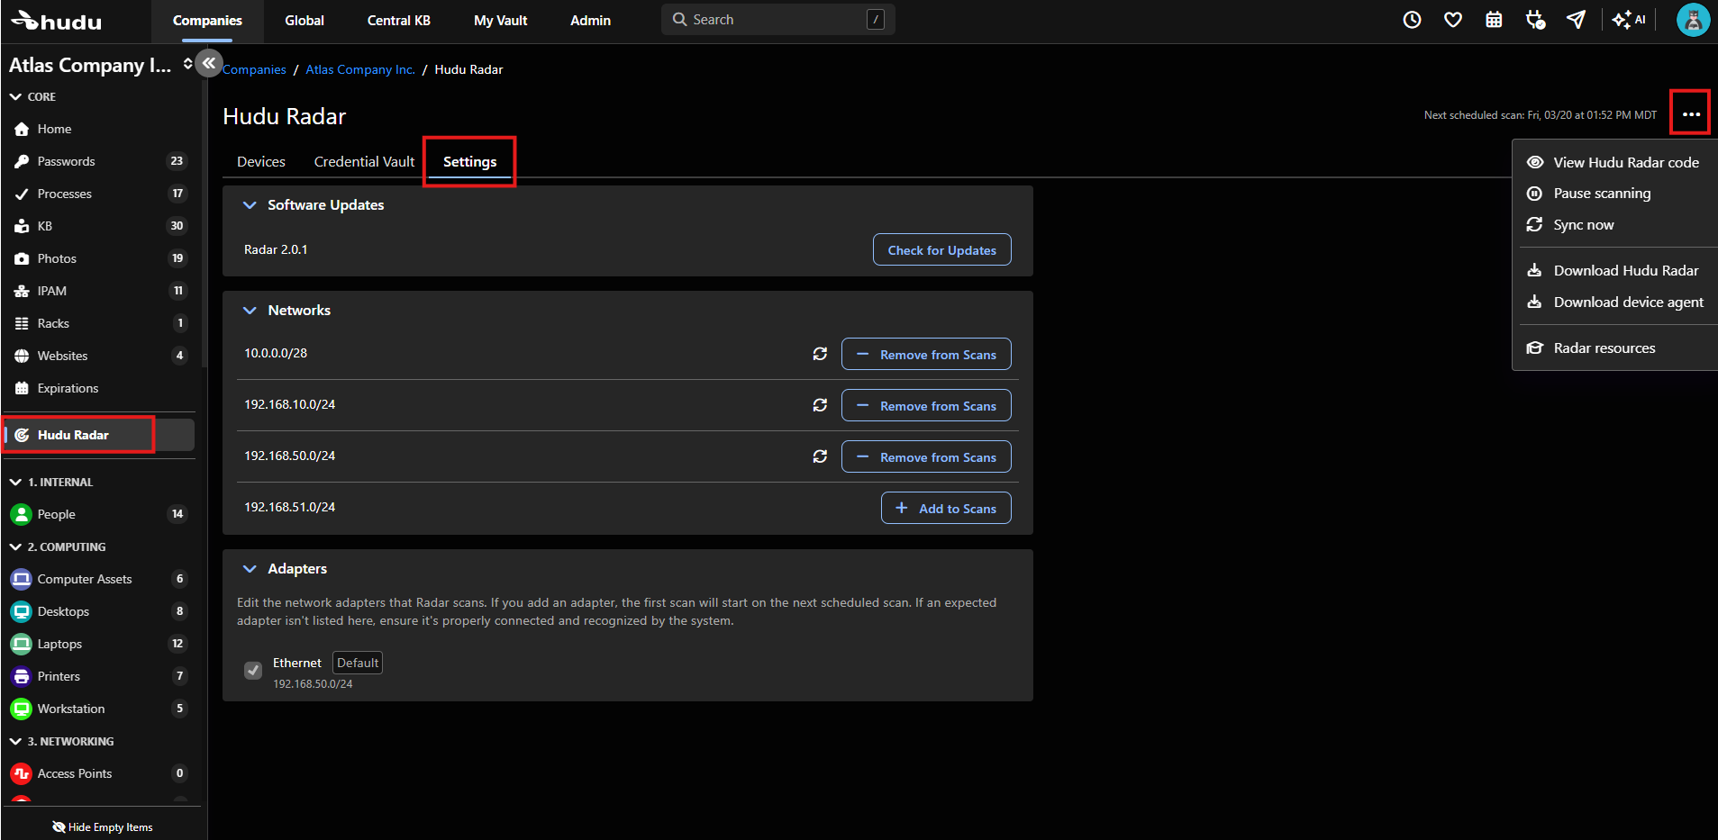Select Hudu Radar in the sidebar
This screenshot has width=1718, height=840.
pos(99,435)
